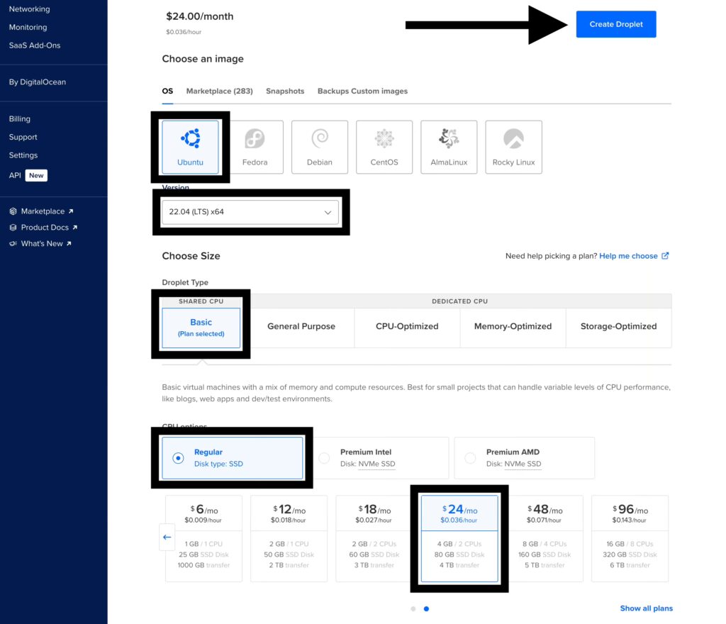Click the Create Droplet button
This screenshot has height=624, width=726.
click(616, 24)
